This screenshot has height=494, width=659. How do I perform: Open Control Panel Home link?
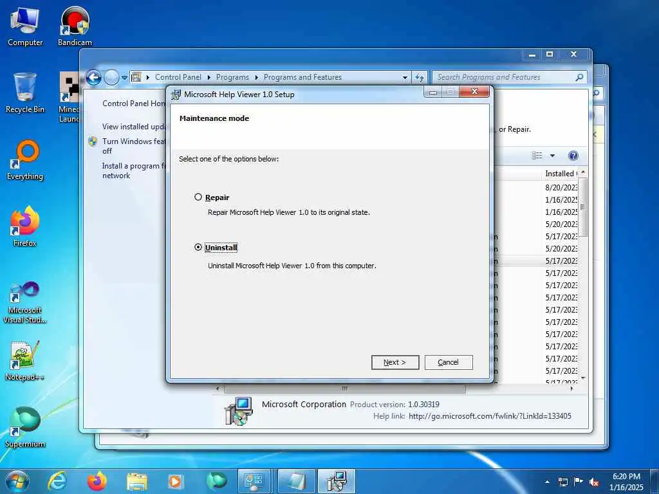point(134,104)
